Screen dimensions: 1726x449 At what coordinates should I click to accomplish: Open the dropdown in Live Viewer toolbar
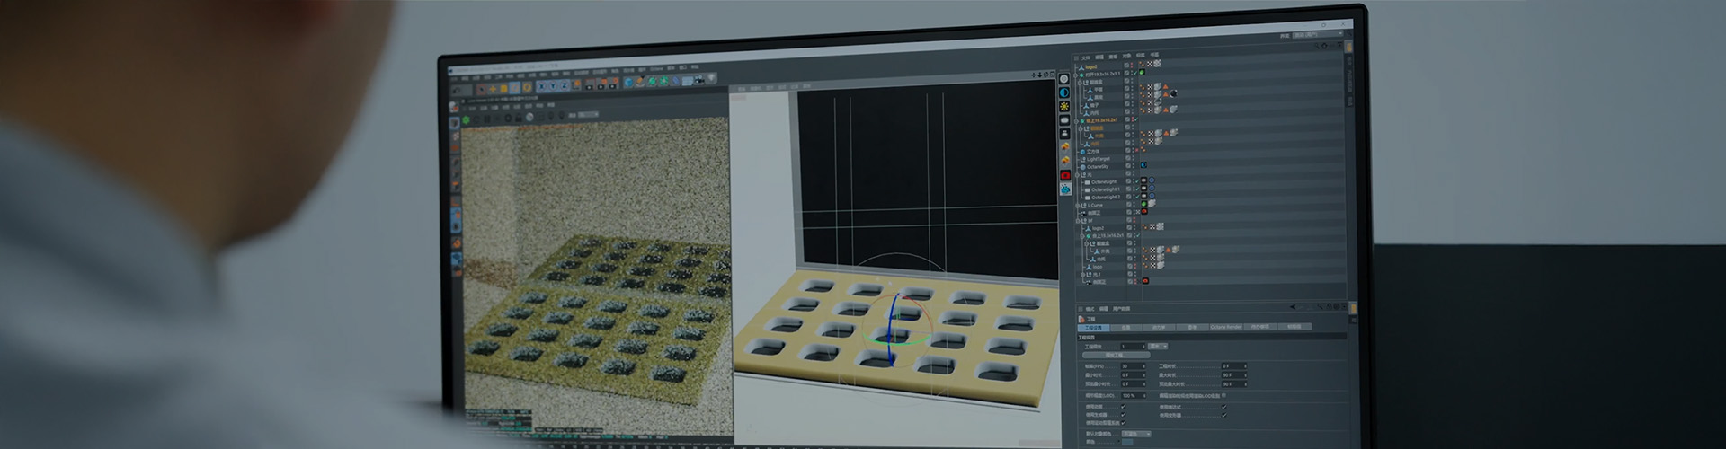pyautogui.click(x=588, y=115)
